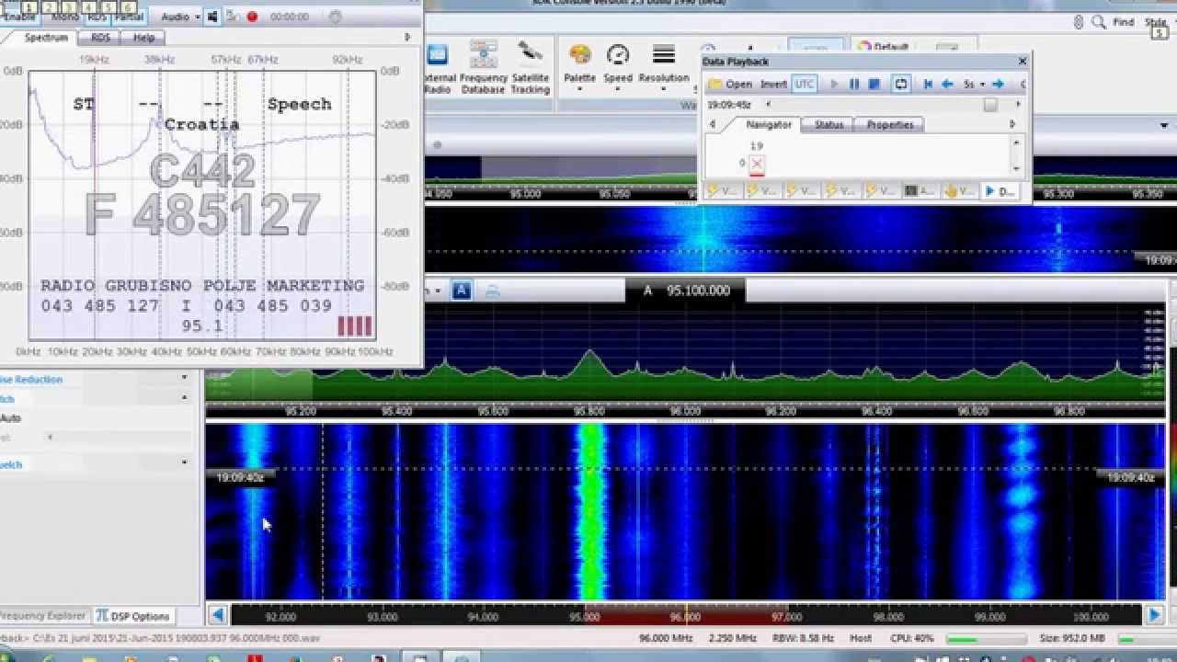
Task: Open the waterfall Palette picker
Action: [579, 67]
